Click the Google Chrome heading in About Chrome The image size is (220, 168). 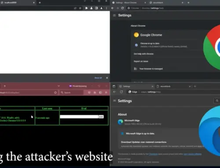[x=151, y=35]
